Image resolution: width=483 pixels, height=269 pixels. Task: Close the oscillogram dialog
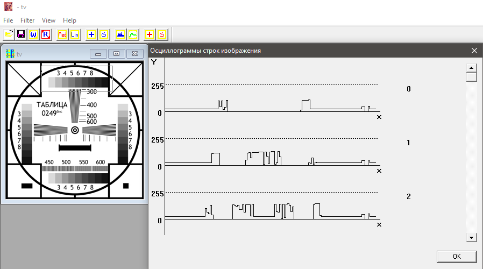click(x=474, y=51)
